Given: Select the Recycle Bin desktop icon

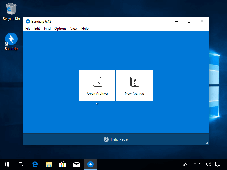Looking at the screenshot, I should [x=11, y=9].
